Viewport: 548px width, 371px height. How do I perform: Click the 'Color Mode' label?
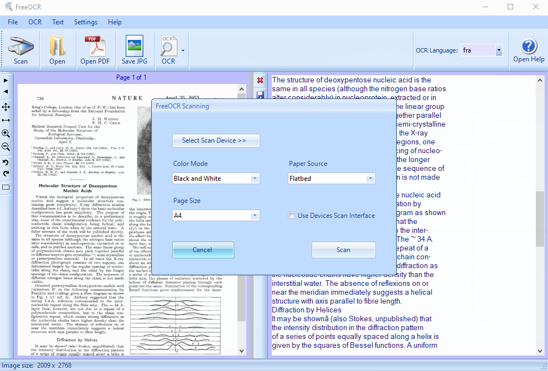coord(190,164)
